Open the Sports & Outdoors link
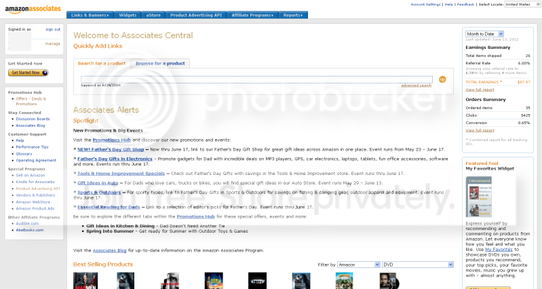Image resolution: width=542 pixels, height=289 pixels. (99, 192)
